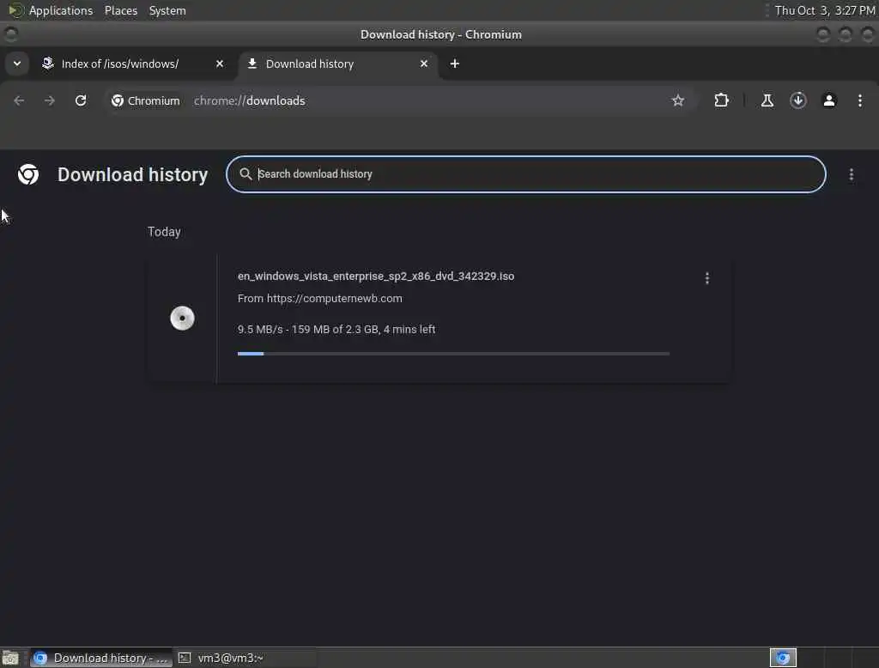Open the Extensions puzzle icon
Image resolution: width=879 pixels, height=668 pixels.
[721, 100]
